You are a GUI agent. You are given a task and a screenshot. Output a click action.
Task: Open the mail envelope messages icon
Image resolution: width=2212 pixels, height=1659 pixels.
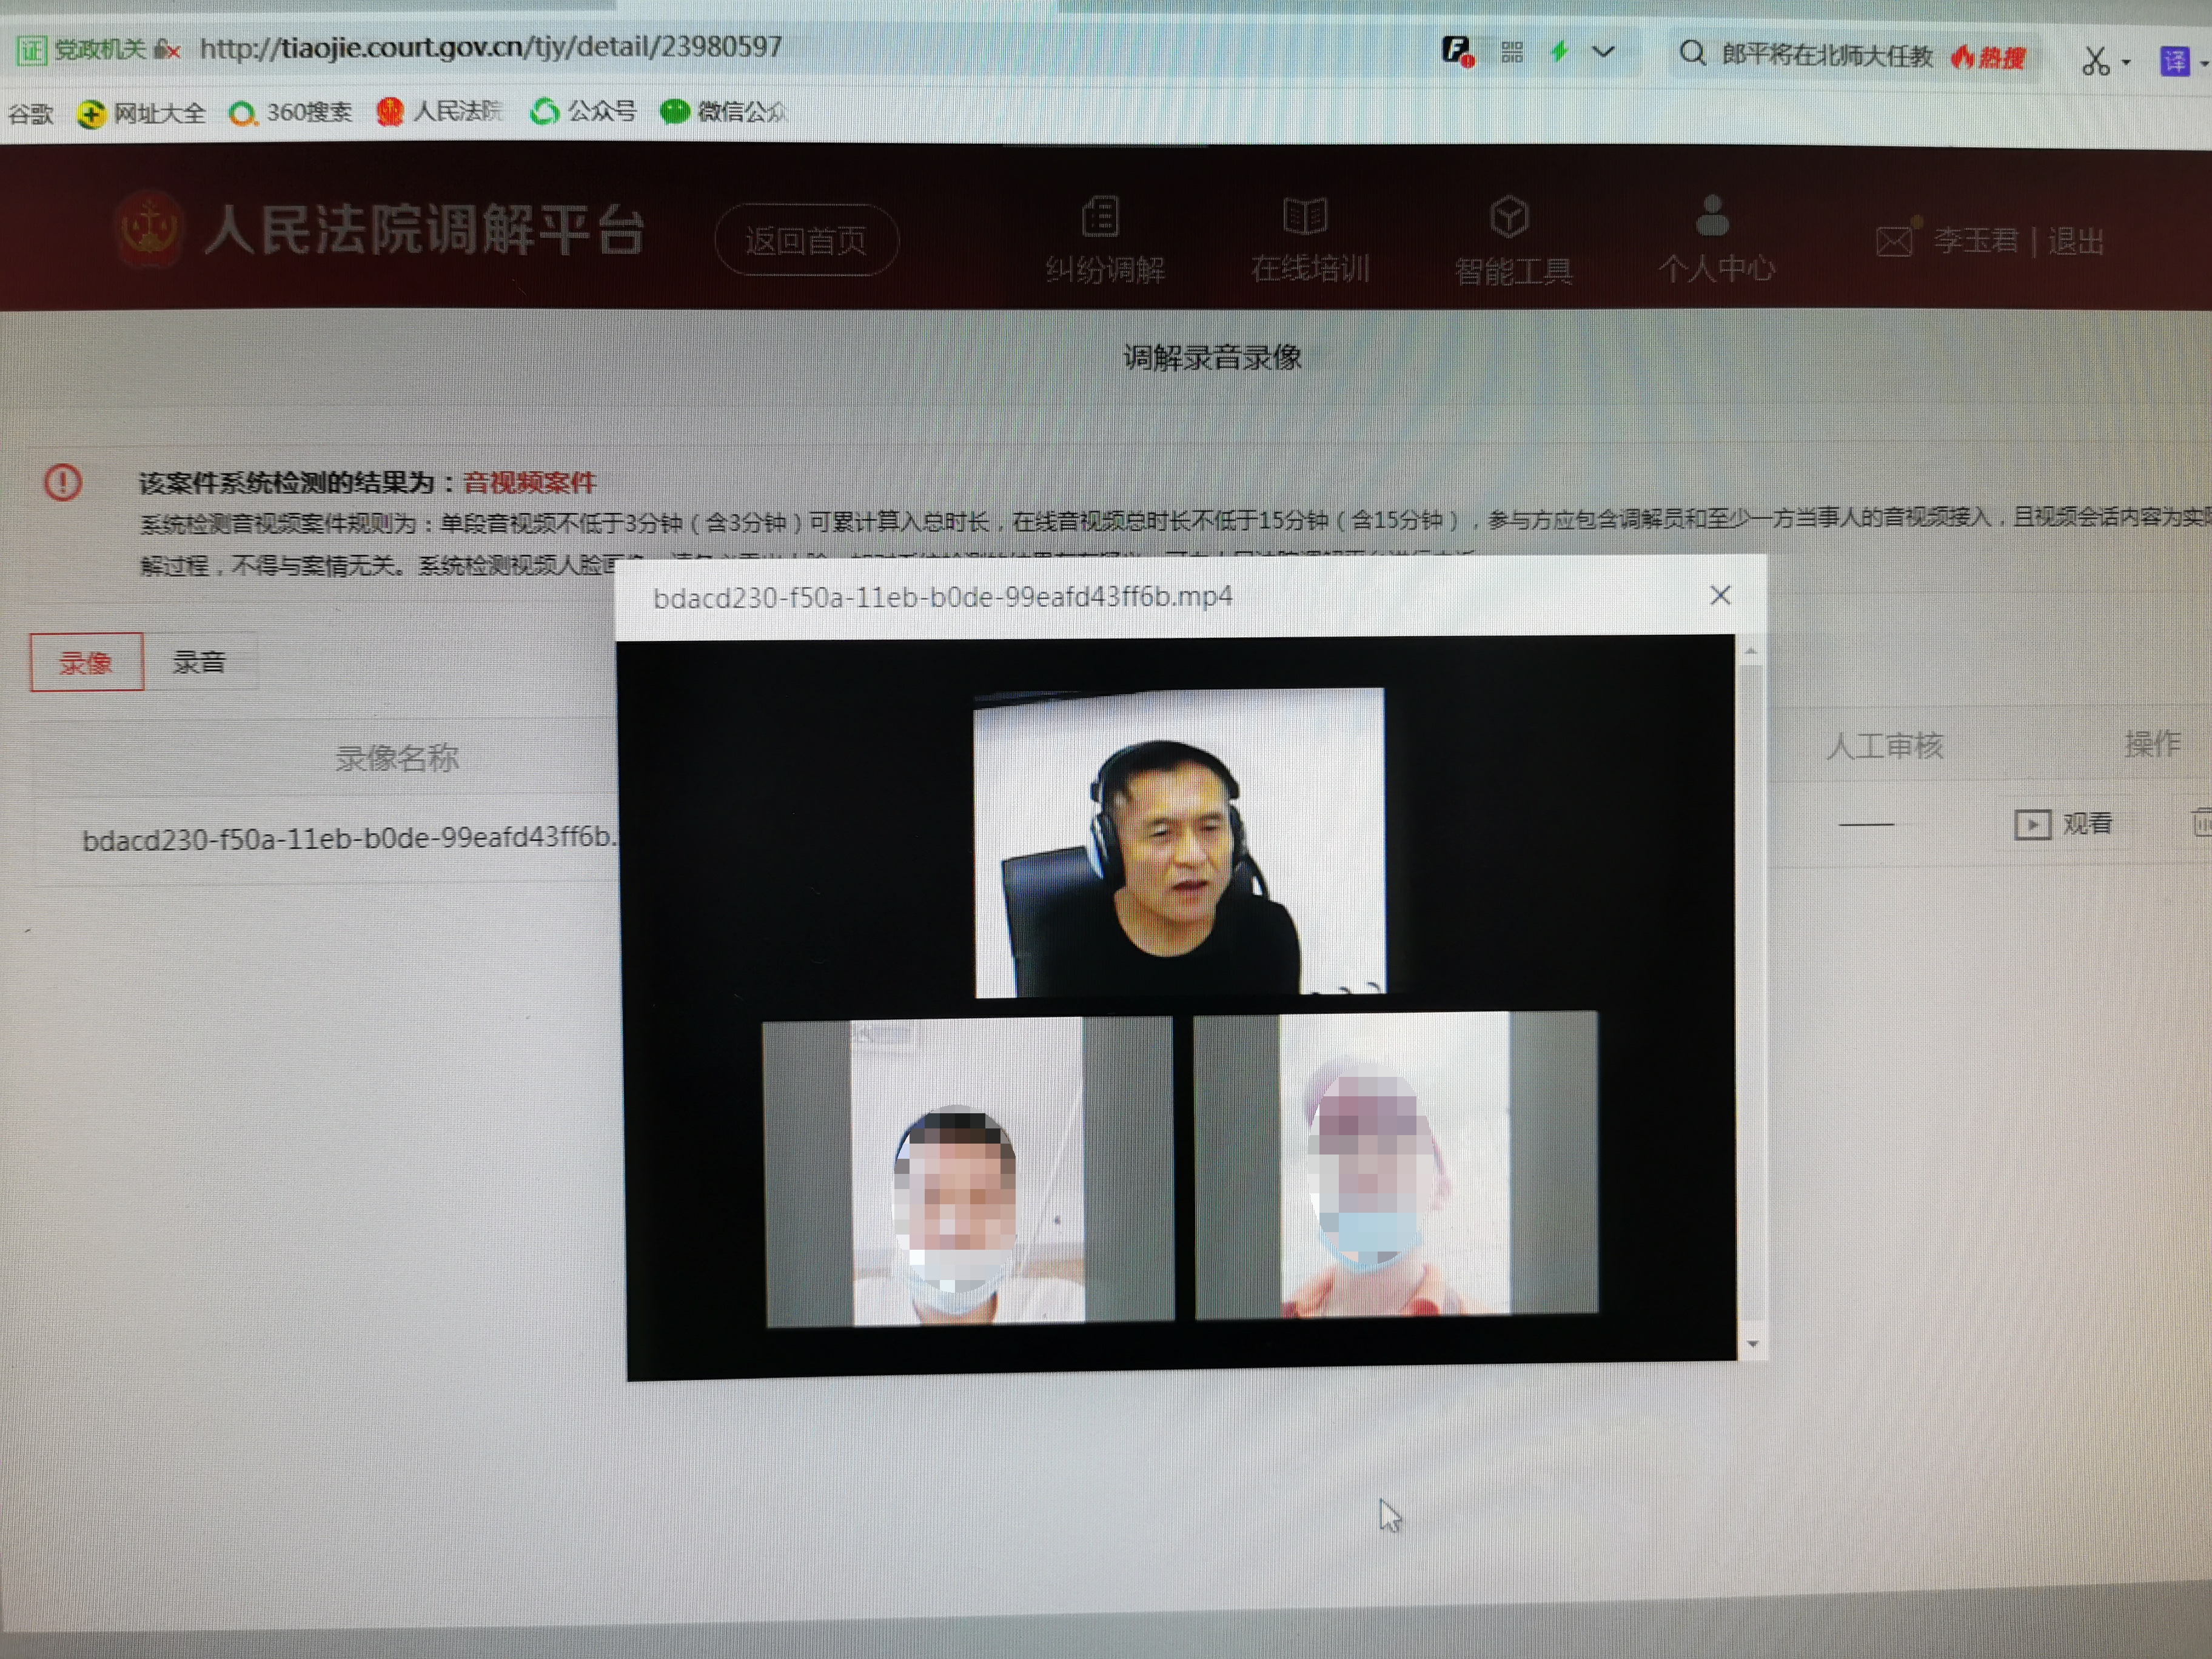[x=1894, y=241]
